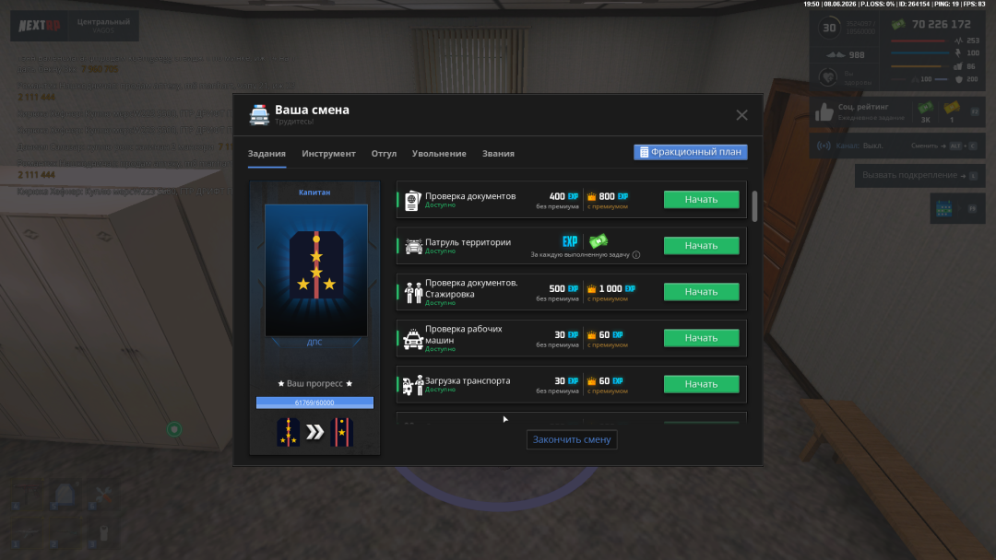Click the calendar icon in right HUD

(944, 209)
